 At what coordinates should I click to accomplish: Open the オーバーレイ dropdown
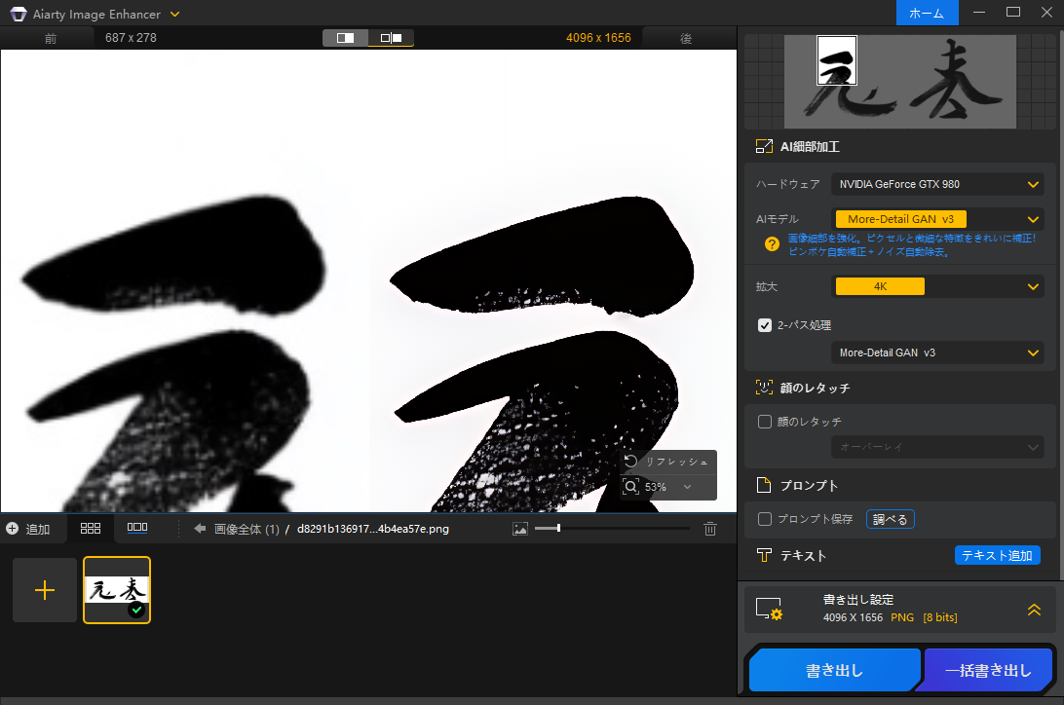tap(937, 447)
